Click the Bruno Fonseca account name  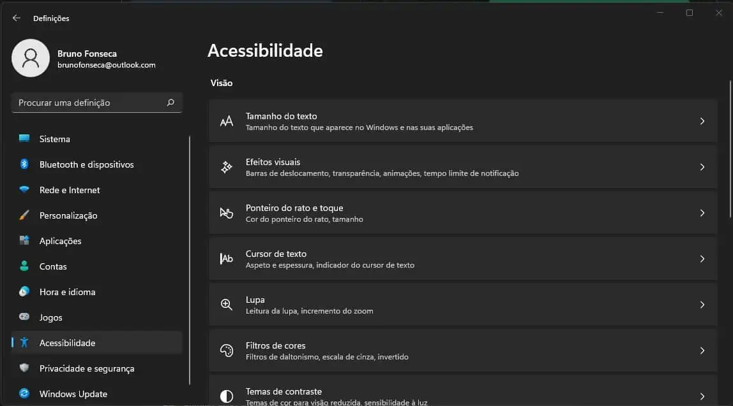tap(87, 54)
